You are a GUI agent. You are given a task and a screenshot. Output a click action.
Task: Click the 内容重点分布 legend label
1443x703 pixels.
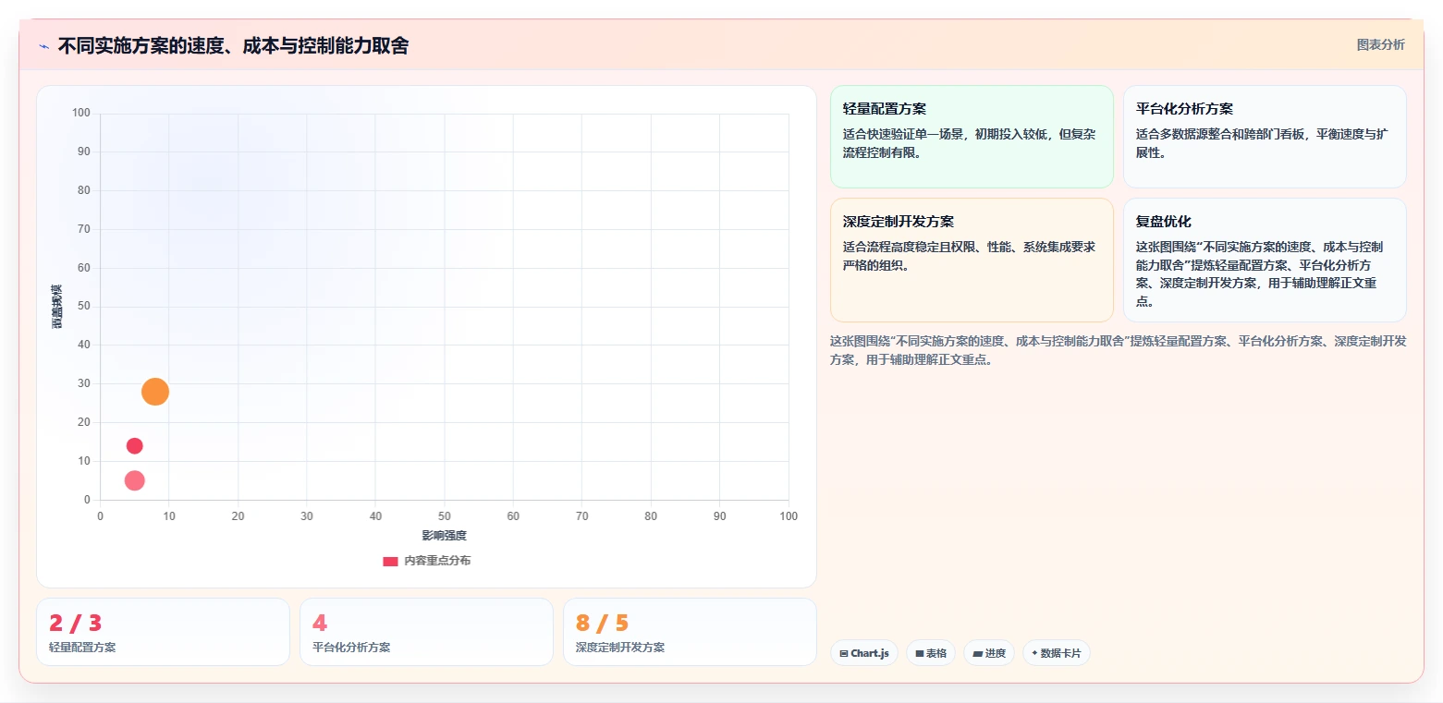coord(437,561)
